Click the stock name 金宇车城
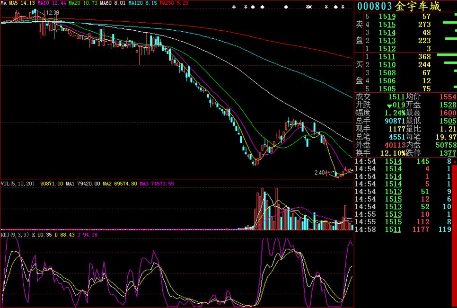This screenshot has height=308, width=457. [418, 6]
